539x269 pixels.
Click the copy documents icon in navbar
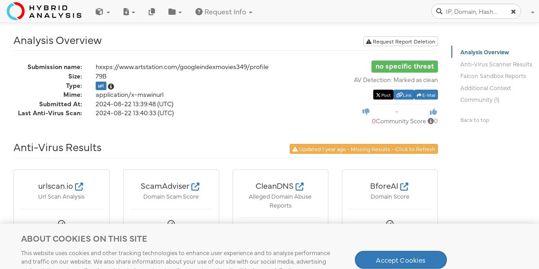(x=152, y=12)
